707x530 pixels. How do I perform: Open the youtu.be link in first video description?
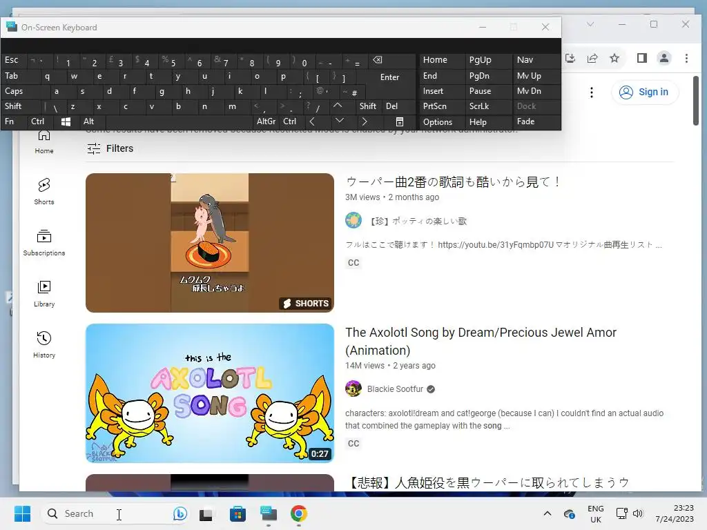pyautogui.click(x=496, y=245)
